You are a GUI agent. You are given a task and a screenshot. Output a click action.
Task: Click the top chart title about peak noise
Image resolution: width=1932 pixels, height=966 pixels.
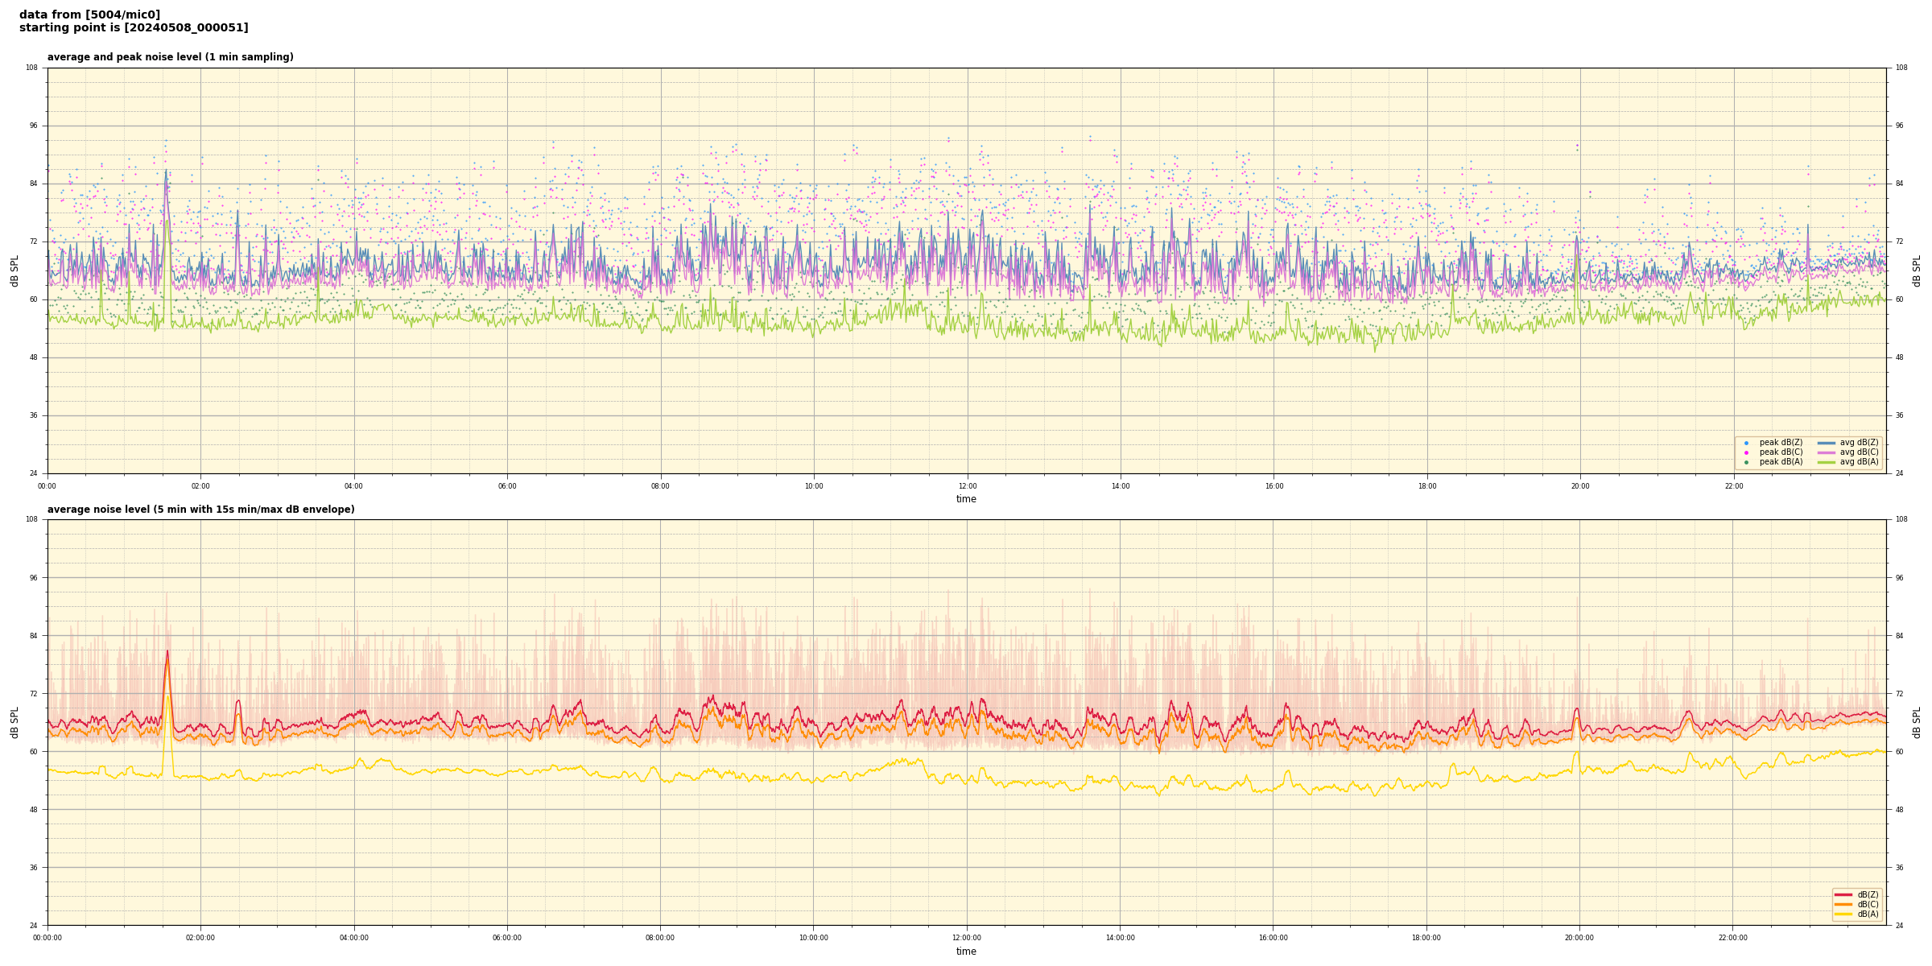coord(170,57)
